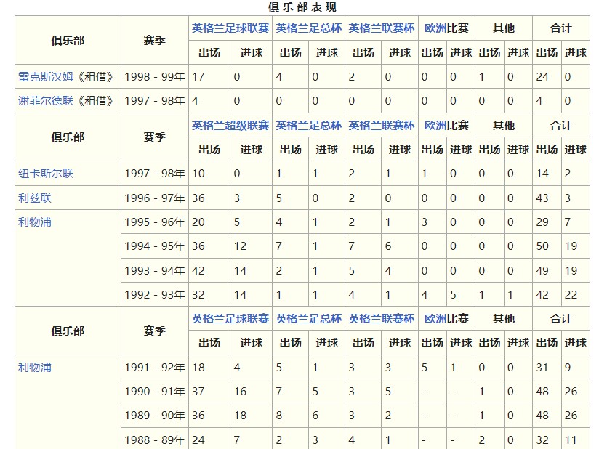Open 欧洲 link in the topmost header
Image resolution: width=607 pixels, height=449 pixels.
pos(435,28)
